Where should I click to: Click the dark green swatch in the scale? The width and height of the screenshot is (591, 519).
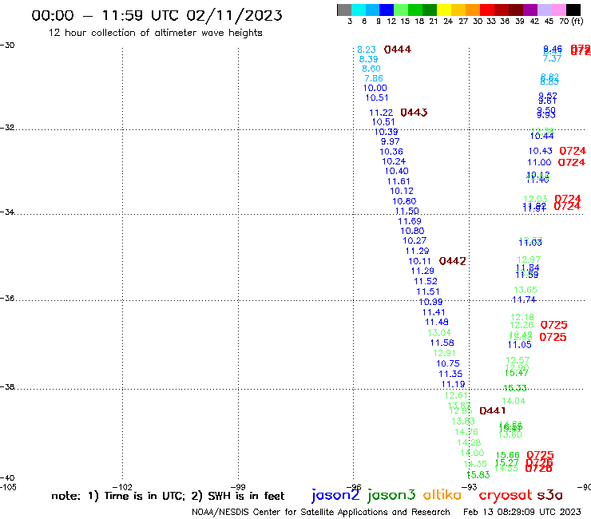(430, 10)
